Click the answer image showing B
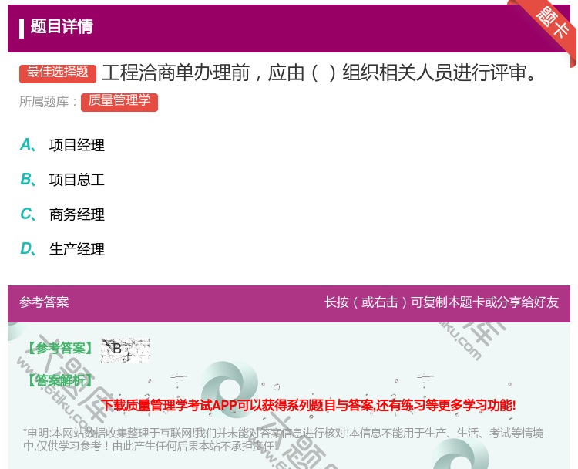 tap(126, 349)
